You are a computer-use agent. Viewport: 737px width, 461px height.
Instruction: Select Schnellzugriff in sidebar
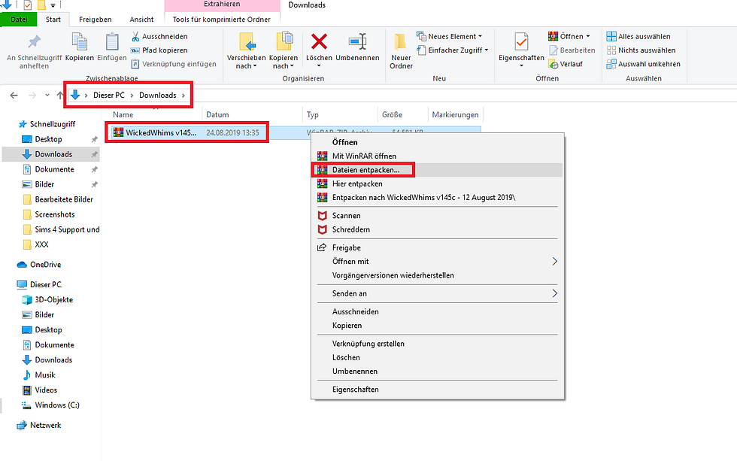[x=52, y=124]
